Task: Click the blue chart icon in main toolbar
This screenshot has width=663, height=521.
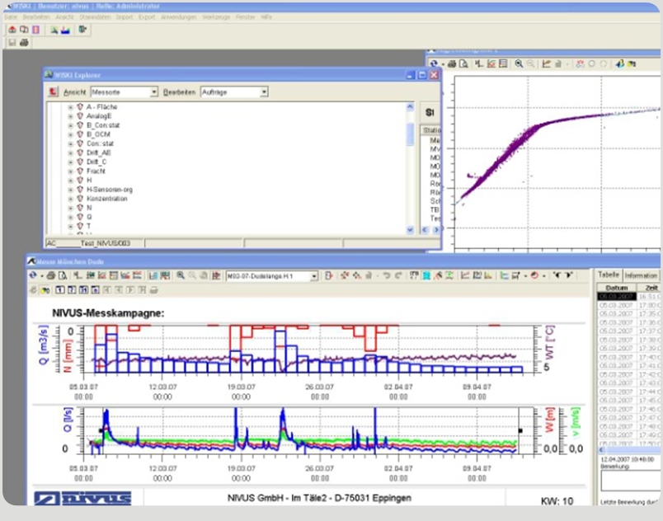Action: coord(65,30)
